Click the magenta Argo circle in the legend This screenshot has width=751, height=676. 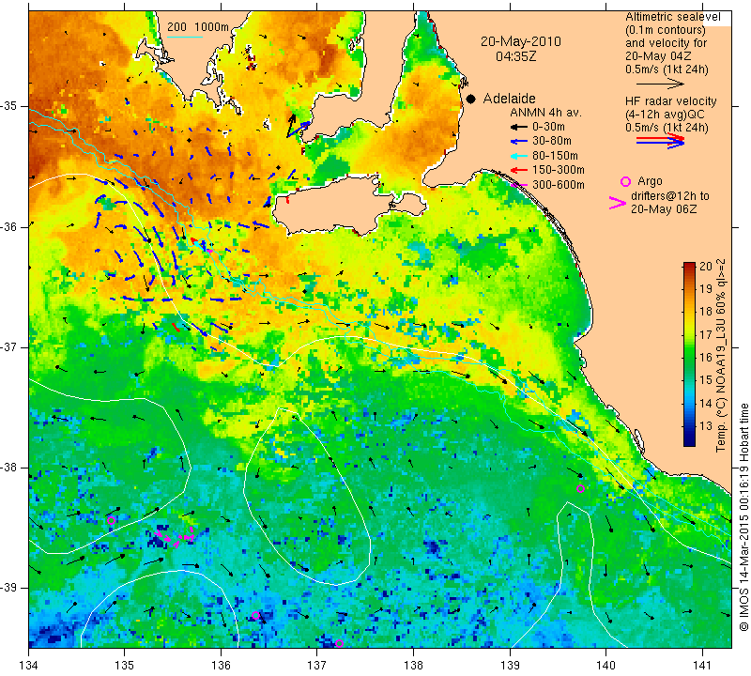tap(625, 181)
